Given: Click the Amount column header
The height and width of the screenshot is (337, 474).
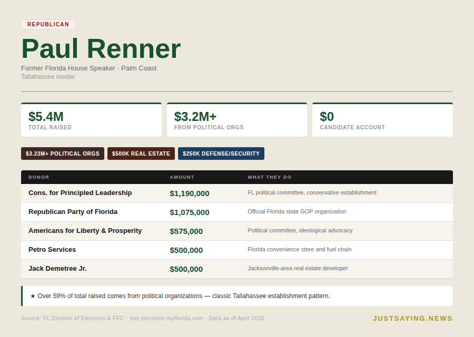Looking at the screenshot, I should [182, 177].
